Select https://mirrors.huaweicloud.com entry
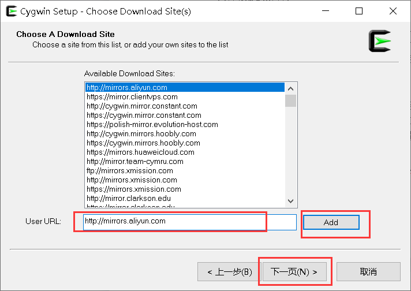This screenshot has height=291, width=411. (x=185, y=152)
